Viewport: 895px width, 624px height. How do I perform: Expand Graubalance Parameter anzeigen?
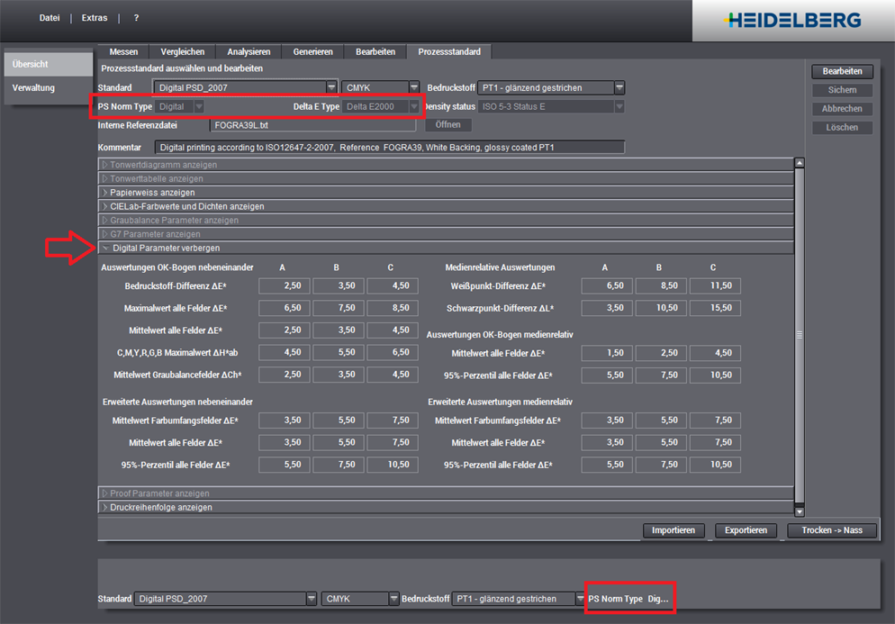(446, 220)
